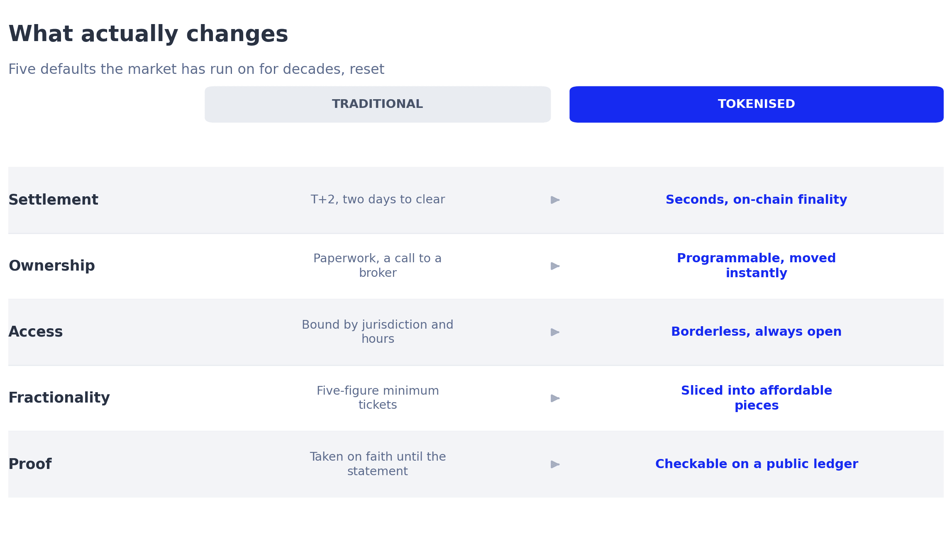Click the Ownership row label
Viewport: 952px width, 537px height.
point(52,266)
